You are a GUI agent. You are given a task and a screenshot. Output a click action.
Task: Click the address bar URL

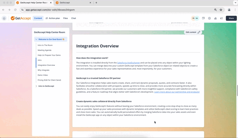click(x=50, y=10)
